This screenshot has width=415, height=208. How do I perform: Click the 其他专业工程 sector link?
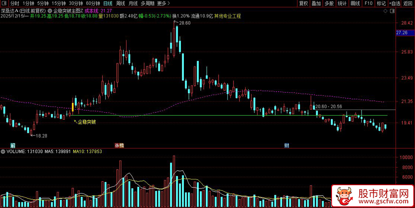point(227,16)
